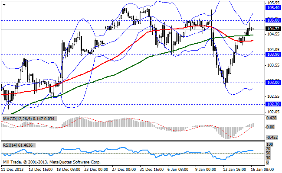Screen dimensions: 282x173
Task: Click the 102.55 price scale value
Action: [x=273, y=96]
